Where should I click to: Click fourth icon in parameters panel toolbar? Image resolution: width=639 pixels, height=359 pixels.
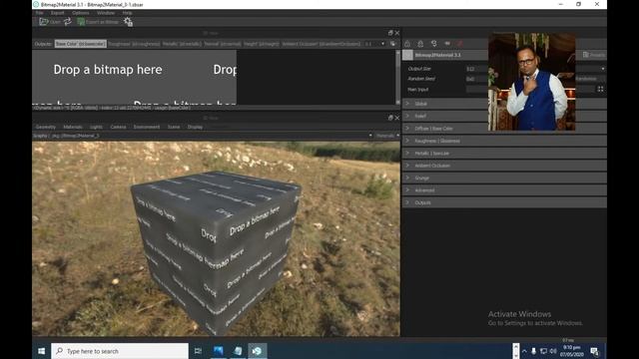[x=447, y=44]
